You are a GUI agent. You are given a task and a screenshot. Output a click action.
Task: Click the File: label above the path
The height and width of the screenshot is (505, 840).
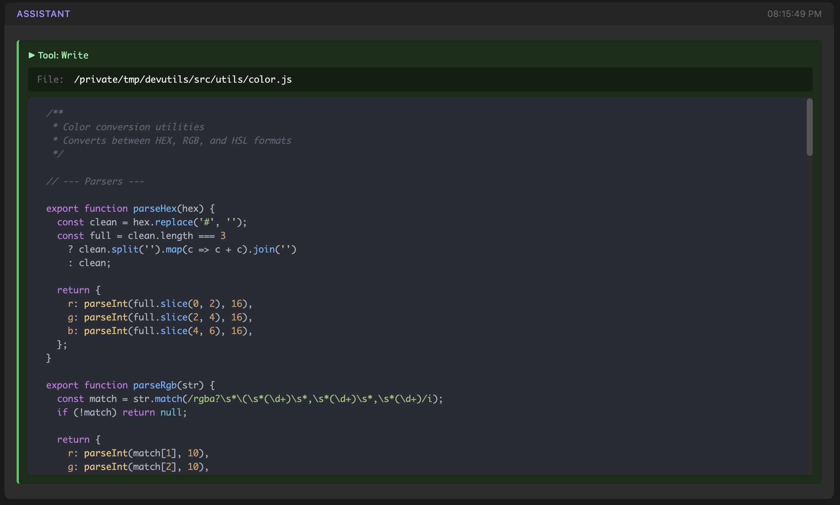click(50, 79)
